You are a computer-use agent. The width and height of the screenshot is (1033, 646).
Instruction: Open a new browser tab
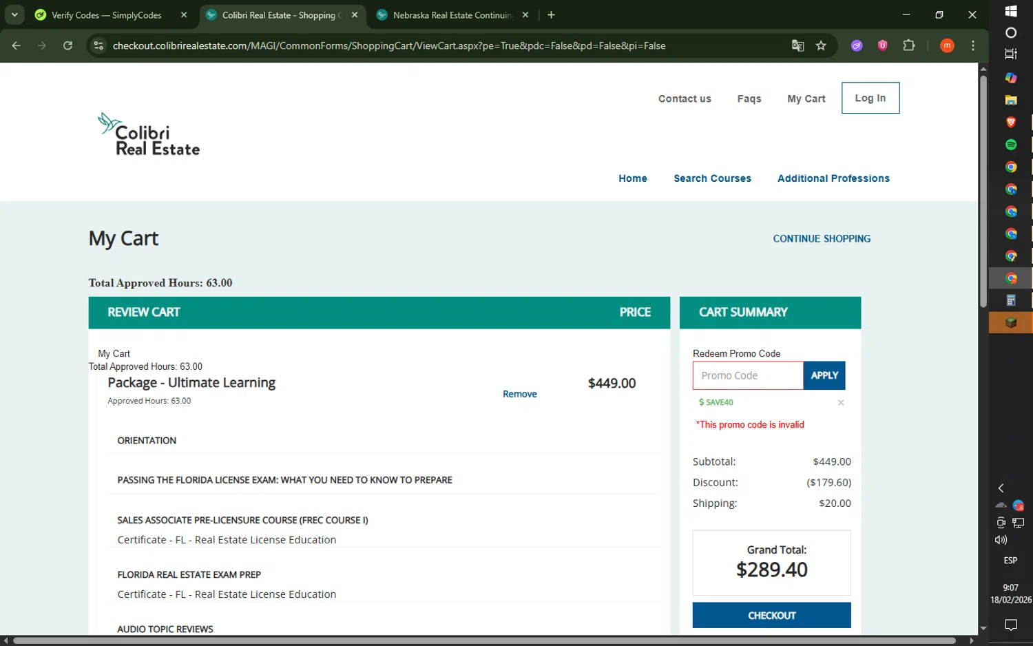click(551, 14)
